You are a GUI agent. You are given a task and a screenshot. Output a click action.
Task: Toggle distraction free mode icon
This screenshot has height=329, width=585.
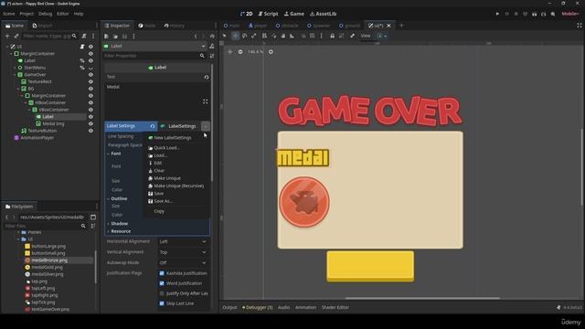click(x=579, y=26)
